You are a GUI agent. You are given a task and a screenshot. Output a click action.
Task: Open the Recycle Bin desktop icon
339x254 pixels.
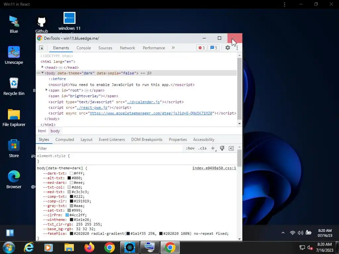tap(14, 86)
